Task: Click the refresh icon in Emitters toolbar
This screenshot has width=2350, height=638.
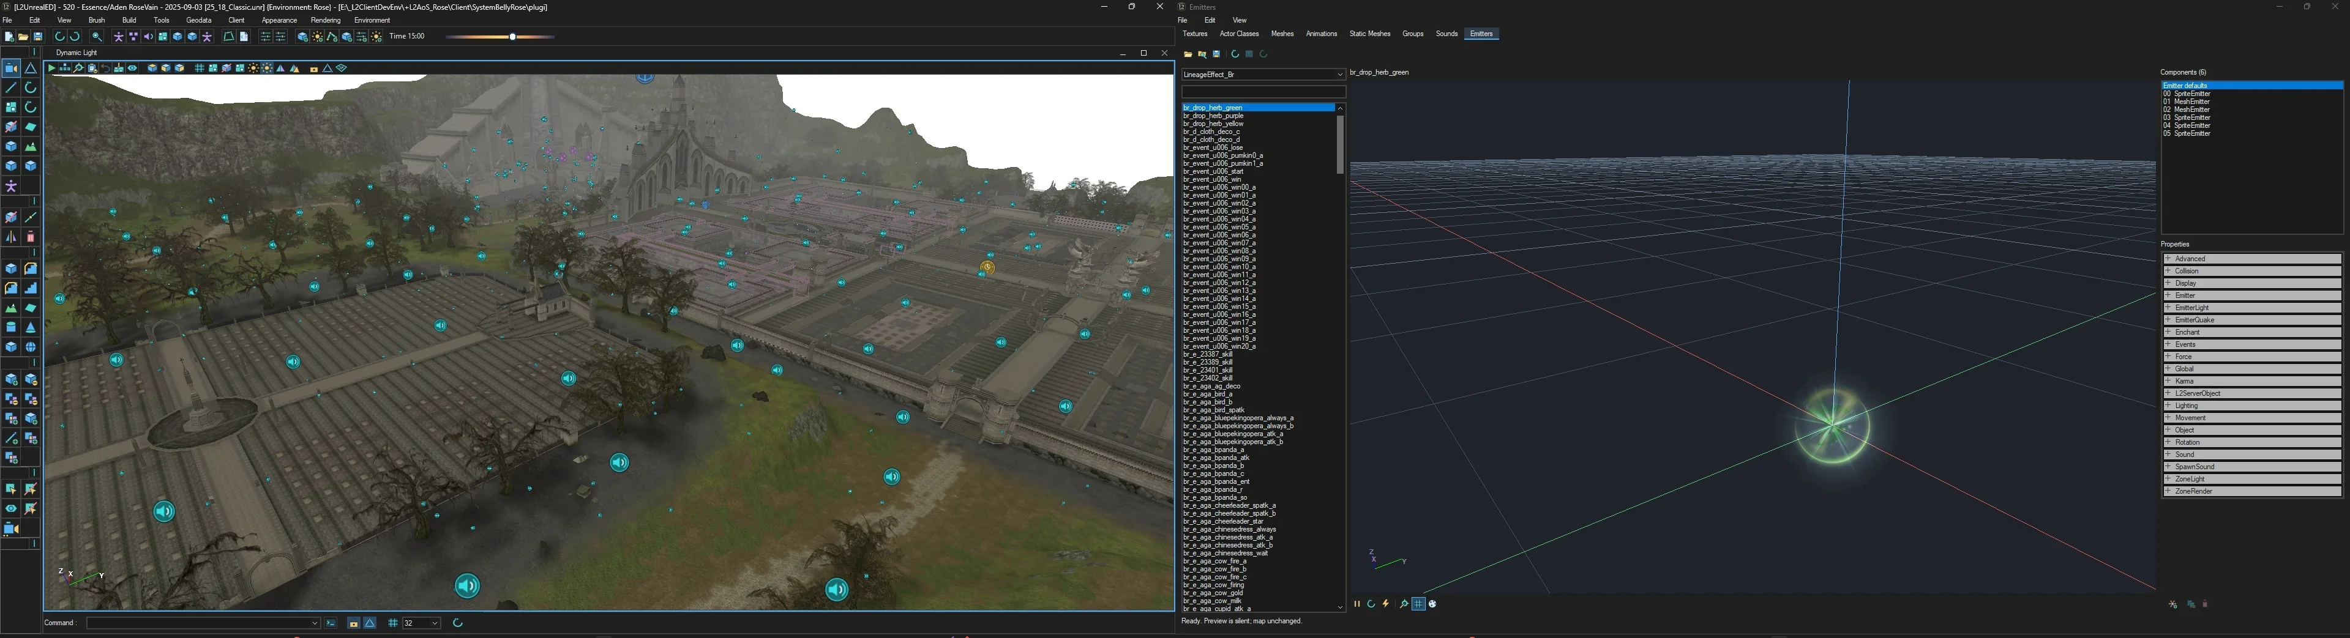Action: coord(1235,54)
